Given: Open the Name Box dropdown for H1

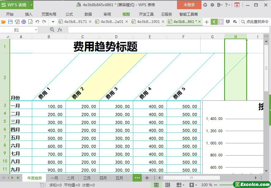Looking at the screenshot, I should (x=36, y=30).
